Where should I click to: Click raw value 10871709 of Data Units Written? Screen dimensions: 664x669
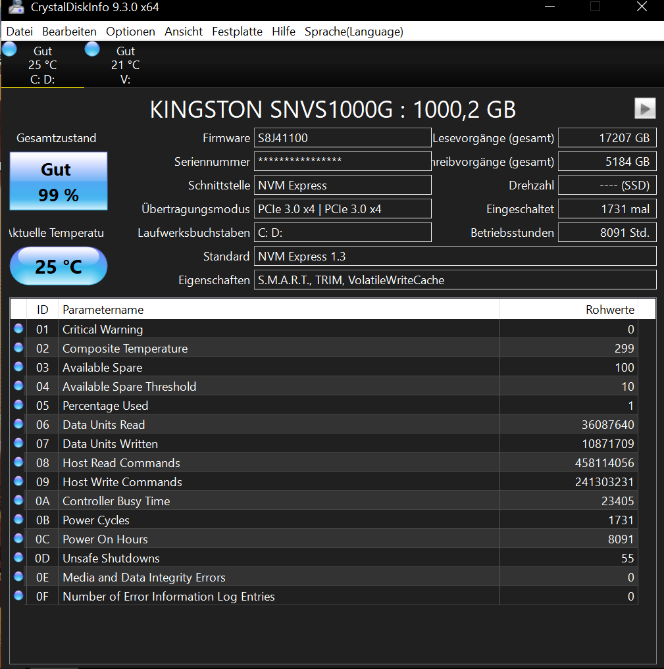click(x=607, y=444)
